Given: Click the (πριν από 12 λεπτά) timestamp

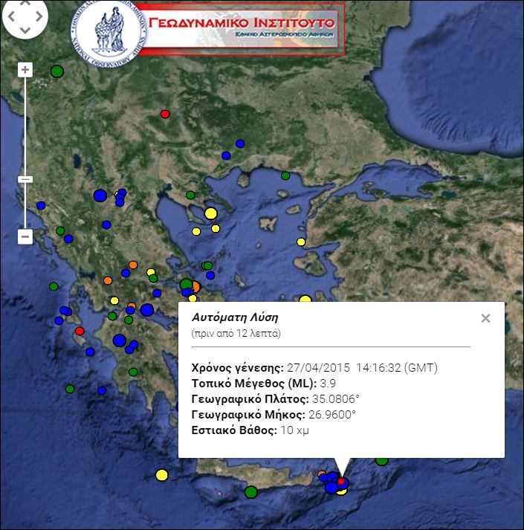Looking at the screenshot, I should pyautogui.click(x=236, y=333).
